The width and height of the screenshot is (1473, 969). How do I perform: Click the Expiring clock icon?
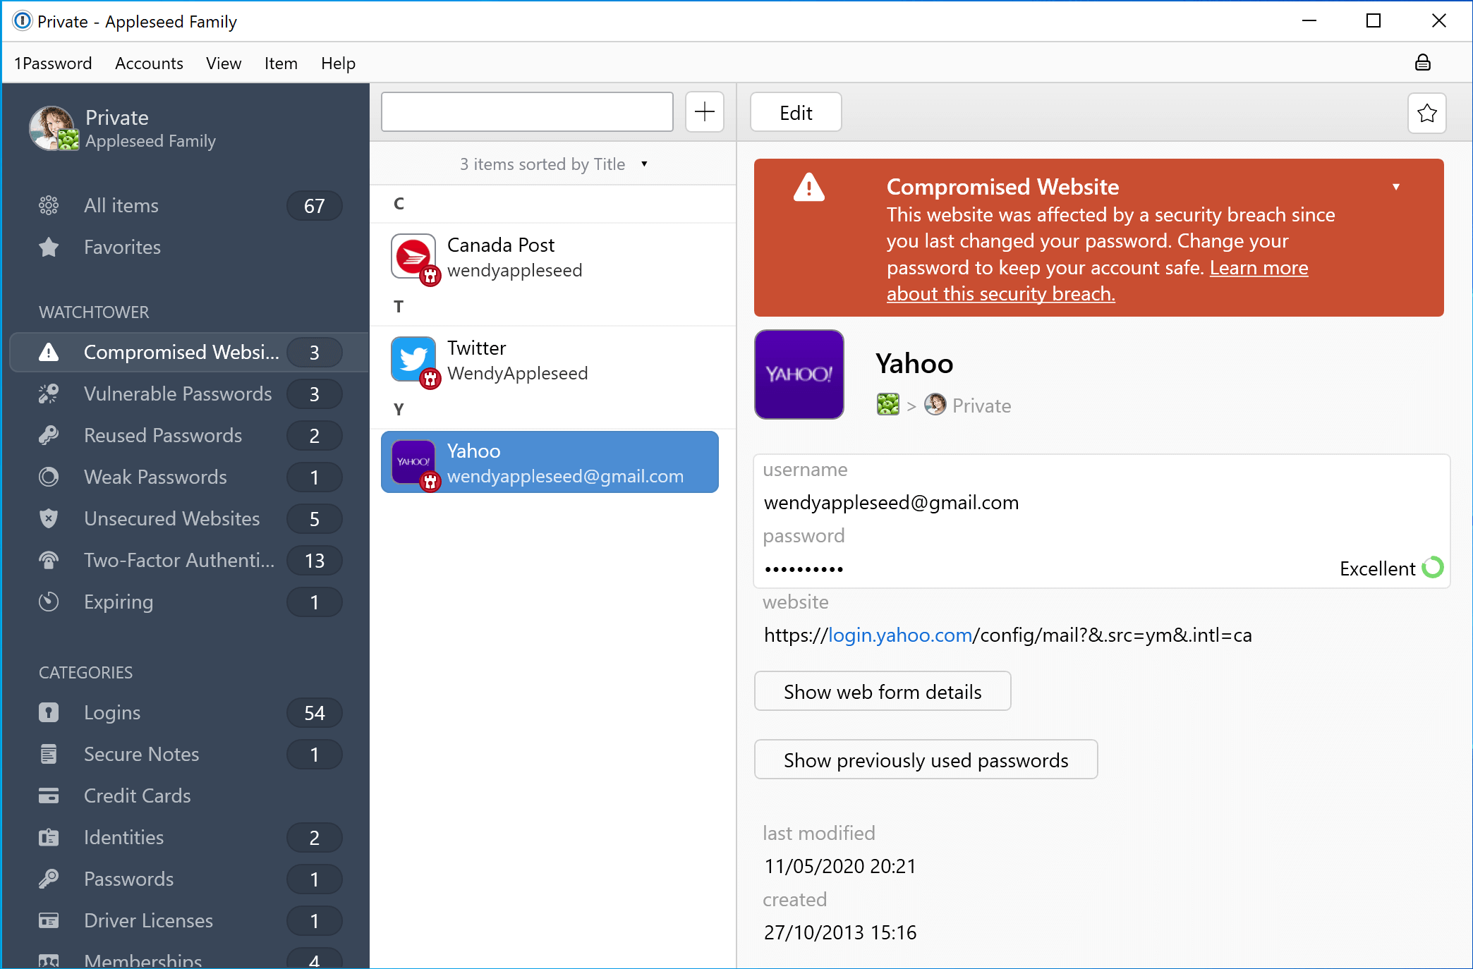click(x=49, y=602)
